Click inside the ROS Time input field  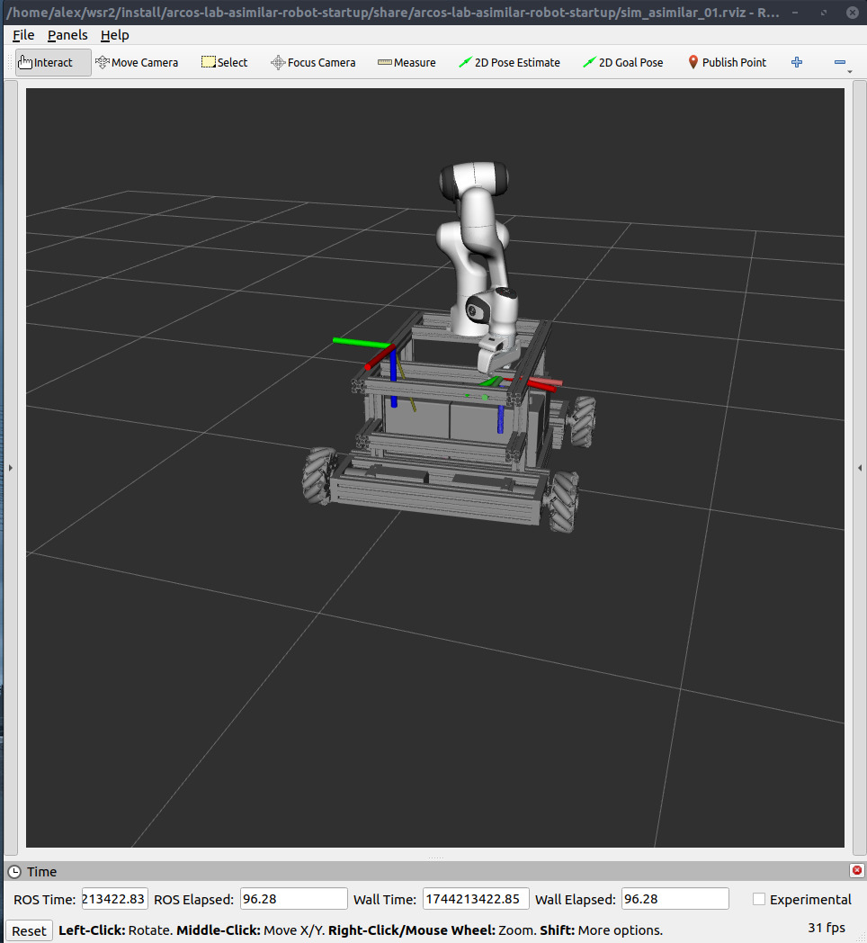click(x=114, y=898)
